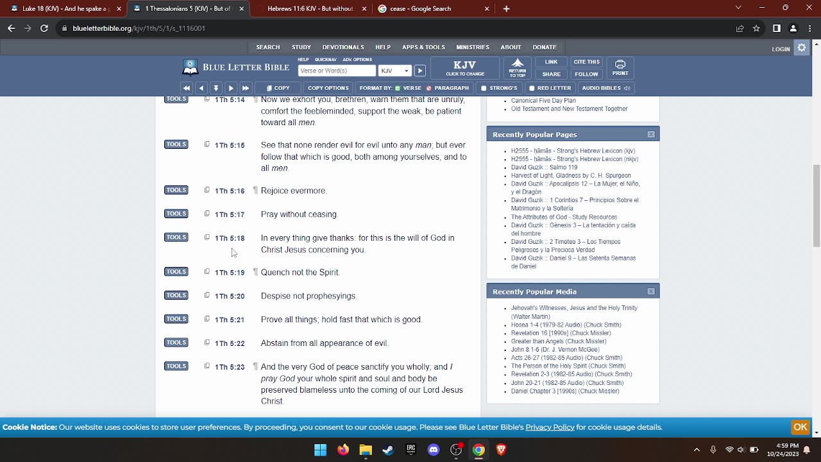
Task: Open Tools for 1Th 5:17
Action: pyautogui.click(x=176, y=214)
